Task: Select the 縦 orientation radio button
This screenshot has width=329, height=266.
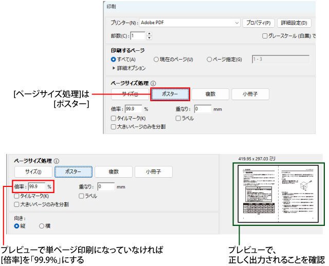Action: pos(16,226)
